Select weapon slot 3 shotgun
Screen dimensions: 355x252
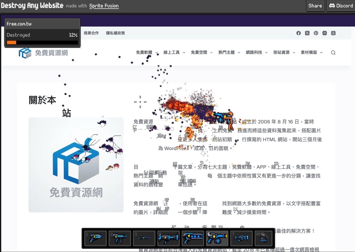click(x=144, y=238)
